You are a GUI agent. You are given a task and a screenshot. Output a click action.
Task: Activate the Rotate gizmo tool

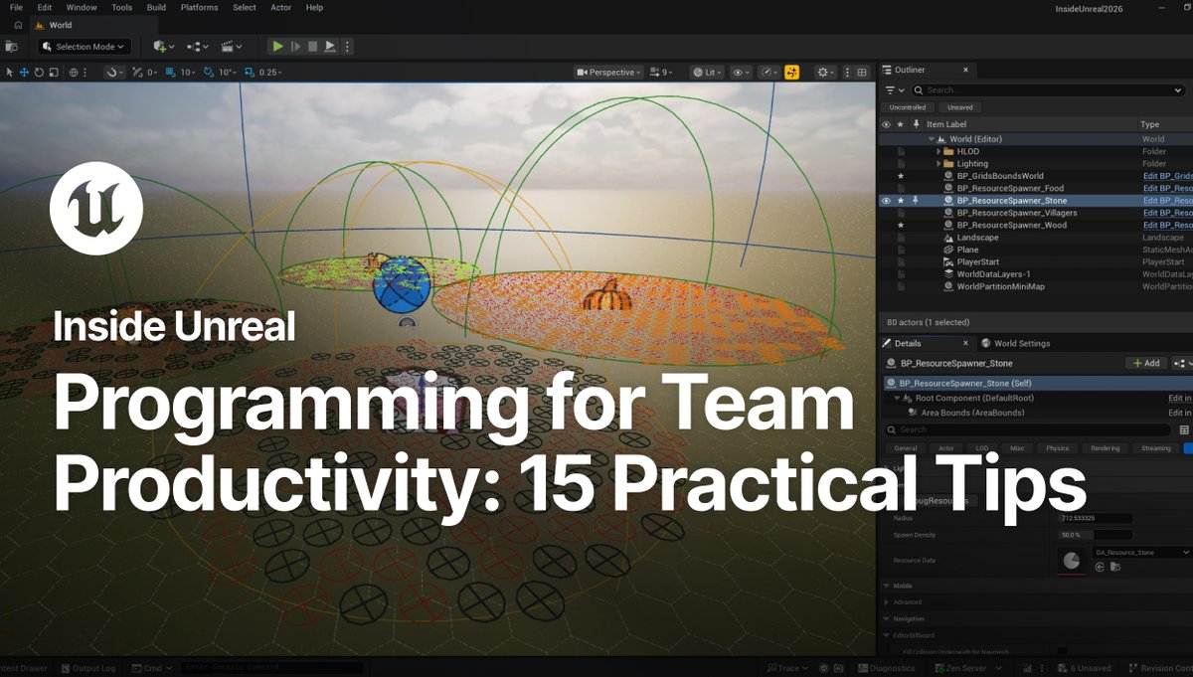tap(39, 73)
